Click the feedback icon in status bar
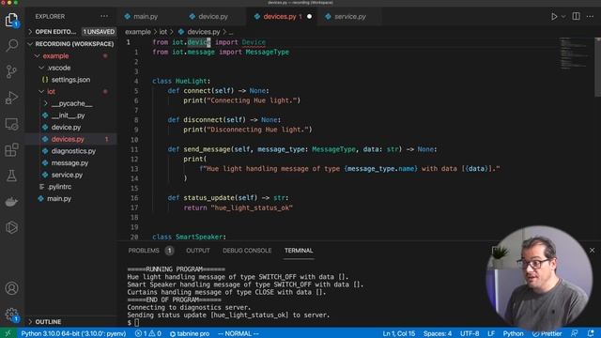 click(x=574, y=333)
